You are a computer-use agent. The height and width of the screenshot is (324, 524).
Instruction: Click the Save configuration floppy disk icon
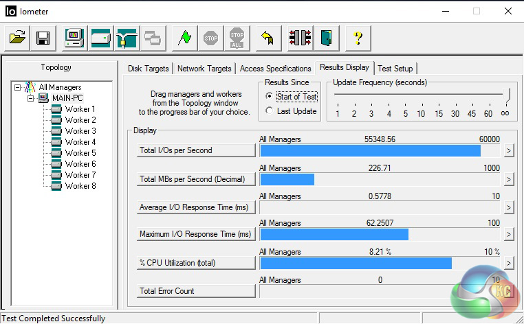pyautogui.click(x=43, y=38)
